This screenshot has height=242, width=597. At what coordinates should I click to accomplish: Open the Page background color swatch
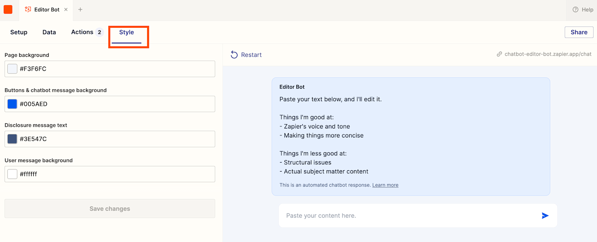12,69
